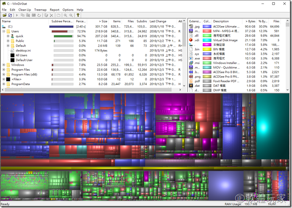This screenshot has width=292, height=208.
Task: Click the quick user folder icon
Action: (12, 36)
